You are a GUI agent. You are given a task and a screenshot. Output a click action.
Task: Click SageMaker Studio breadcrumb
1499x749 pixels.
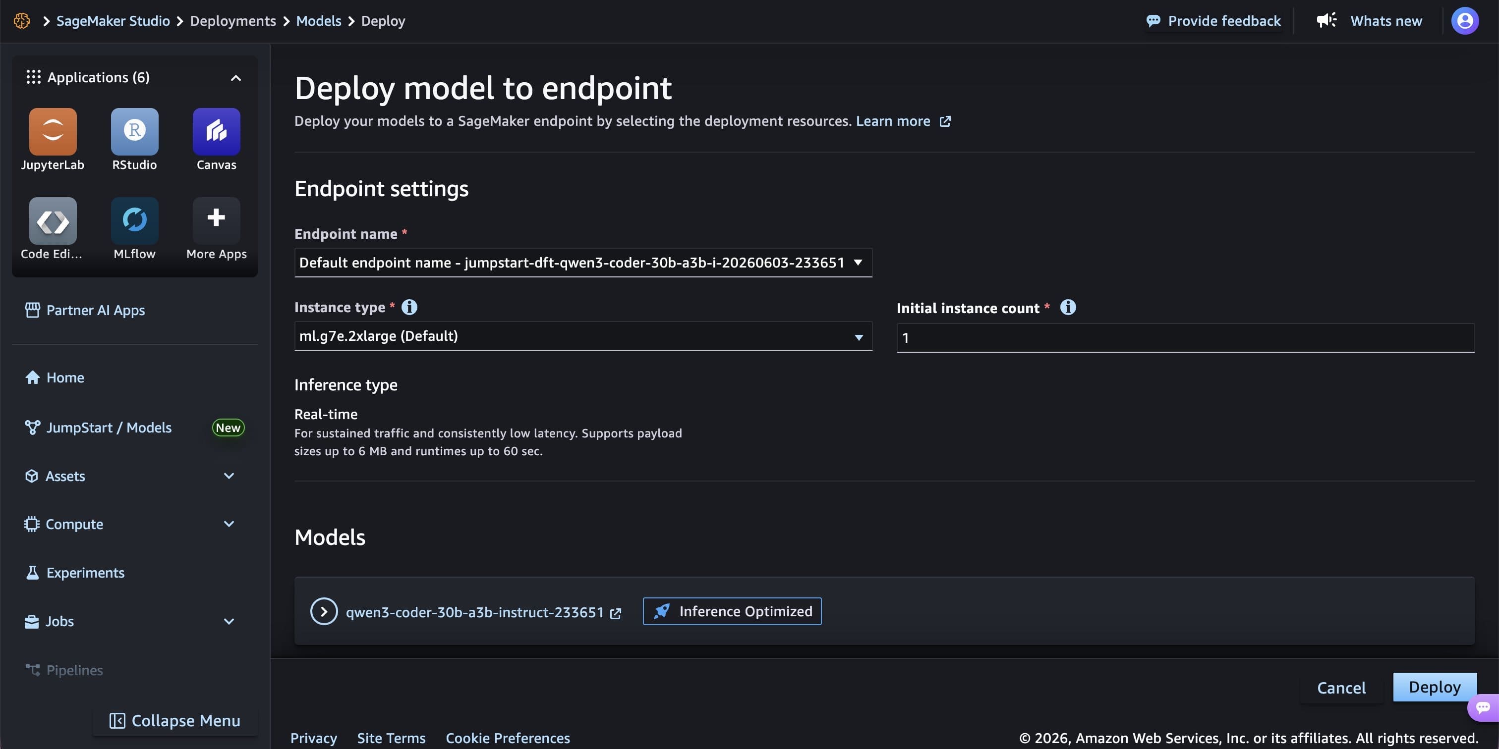(x=113, y=21)
